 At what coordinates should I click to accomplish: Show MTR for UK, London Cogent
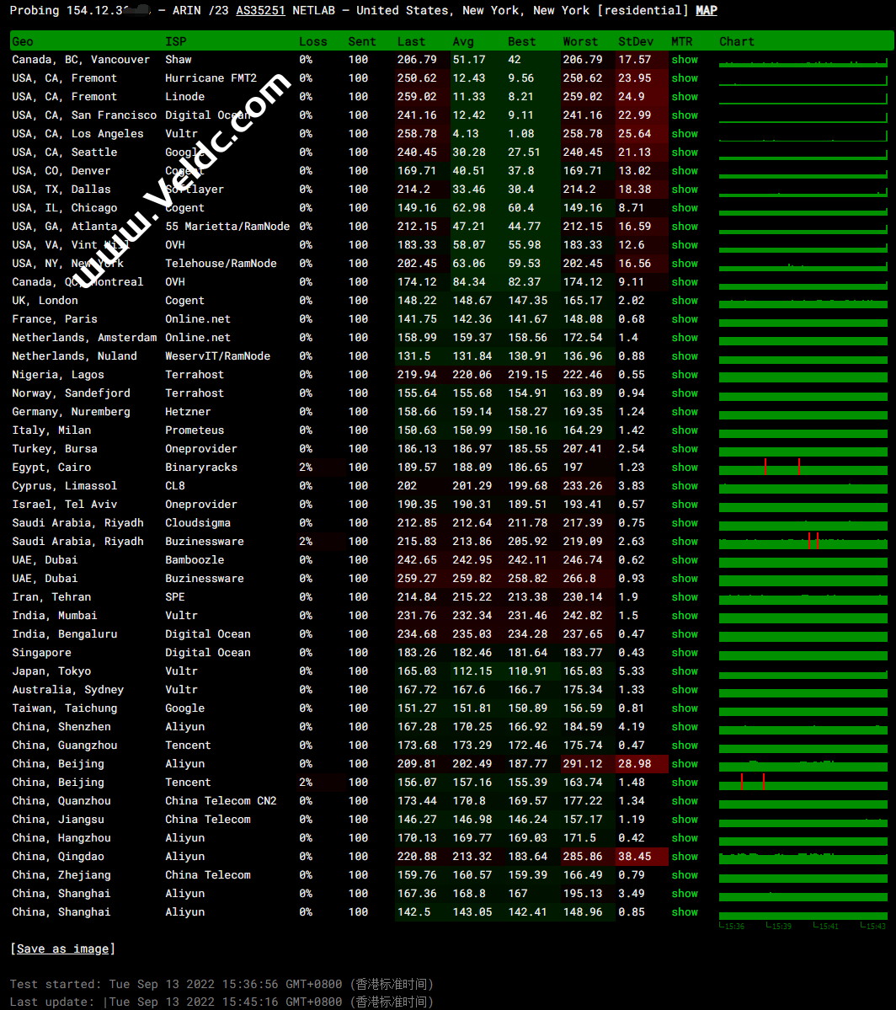[x=684, y=301]
